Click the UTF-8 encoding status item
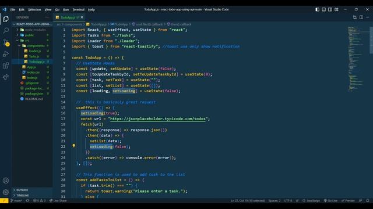This screenshot has width=373, height=209. (x=288, y=200)
